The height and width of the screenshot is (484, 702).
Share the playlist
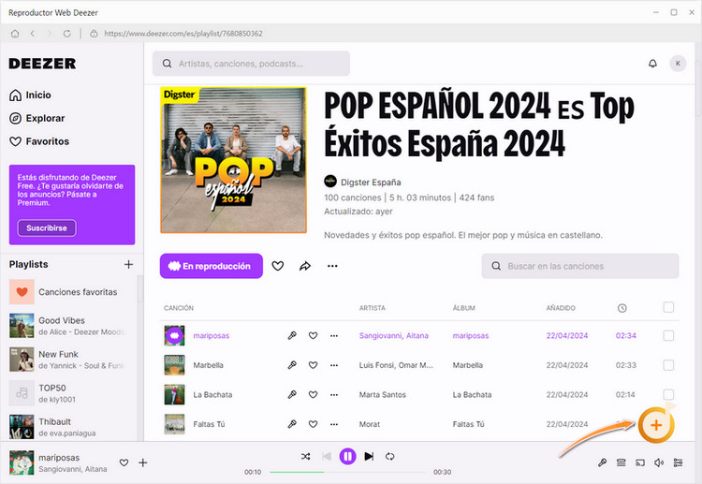[x=305, y=266]
